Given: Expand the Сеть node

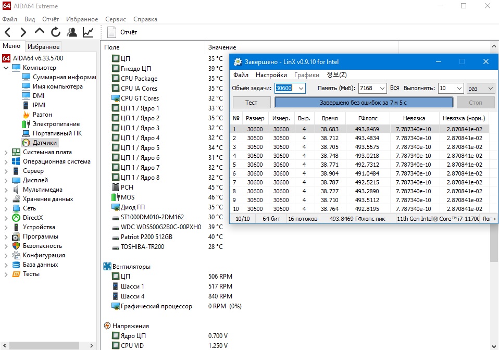Looking at the screenshot, I should 6,209.
